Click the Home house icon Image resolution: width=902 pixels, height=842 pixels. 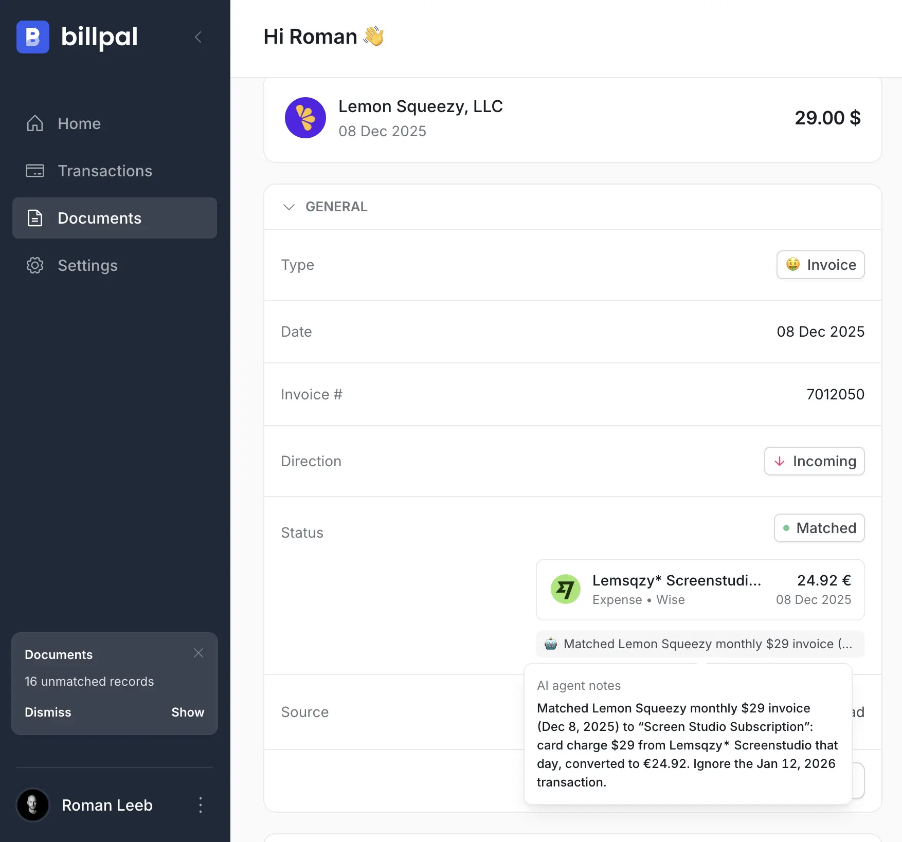pos(35,123)
